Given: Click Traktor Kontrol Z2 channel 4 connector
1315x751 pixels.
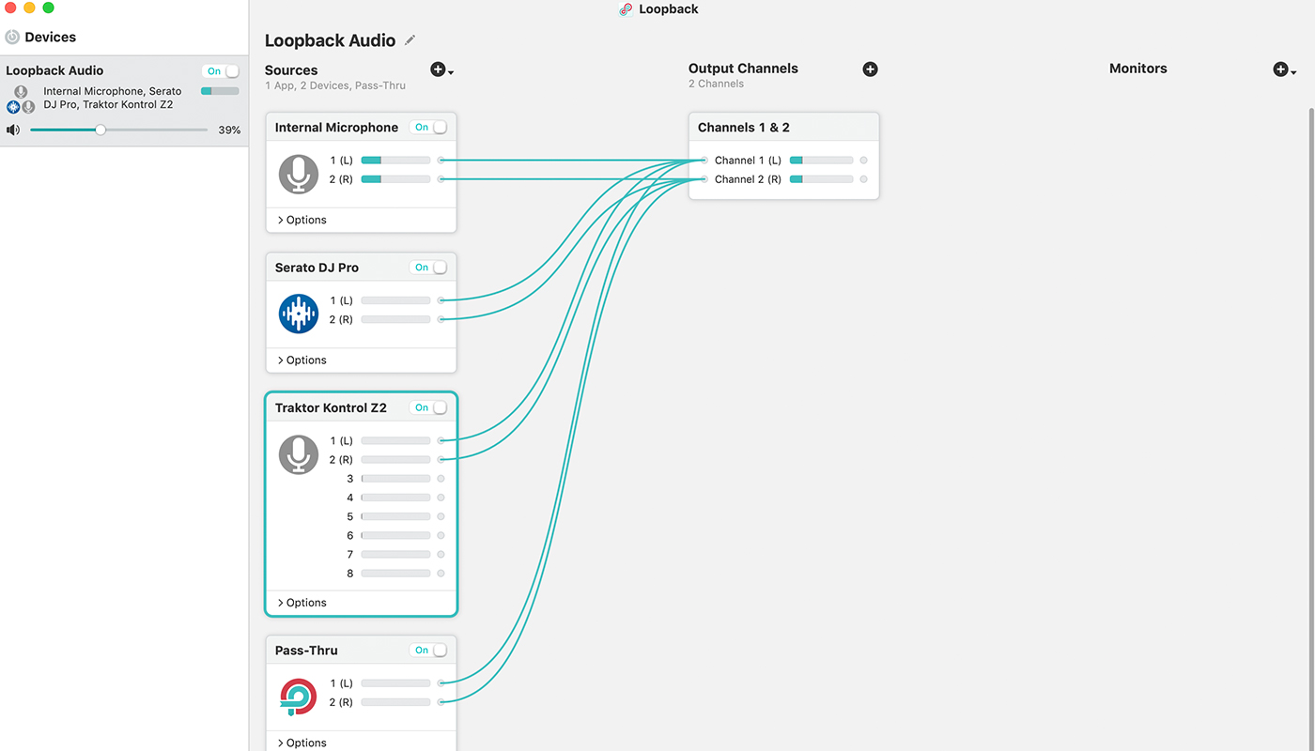Looking at the screenshot, I should [x=441, y=498].
